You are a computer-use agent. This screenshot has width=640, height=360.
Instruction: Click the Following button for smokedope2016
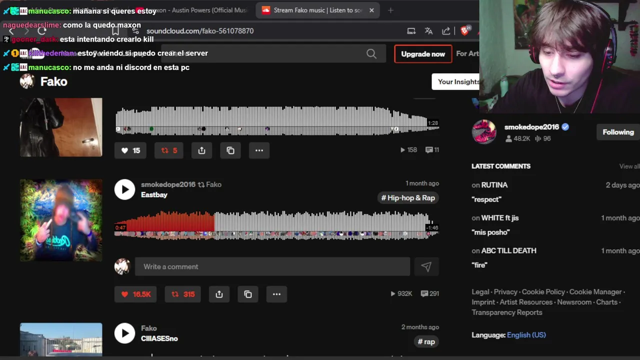pos(618,132)
